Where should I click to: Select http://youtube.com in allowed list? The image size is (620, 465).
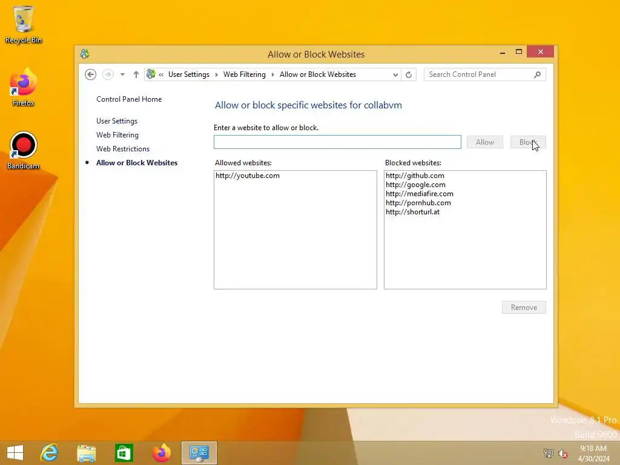248,176
